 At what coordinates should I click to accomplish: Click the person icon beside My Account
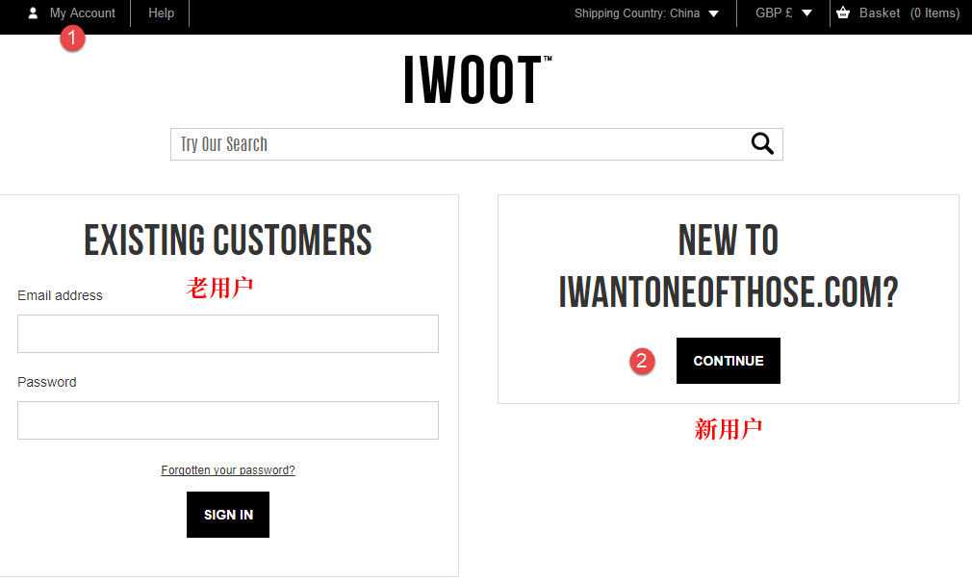[33, 13]
